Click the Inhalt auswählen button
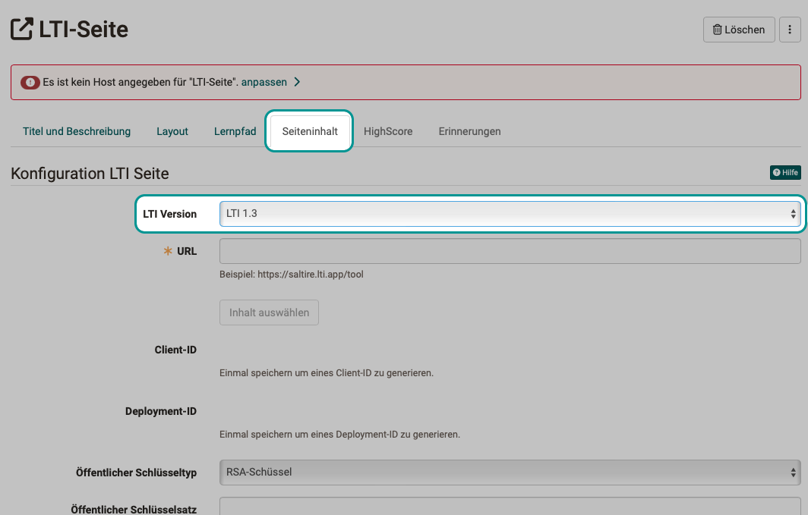The image size is (808, 515). click(269, 312)
